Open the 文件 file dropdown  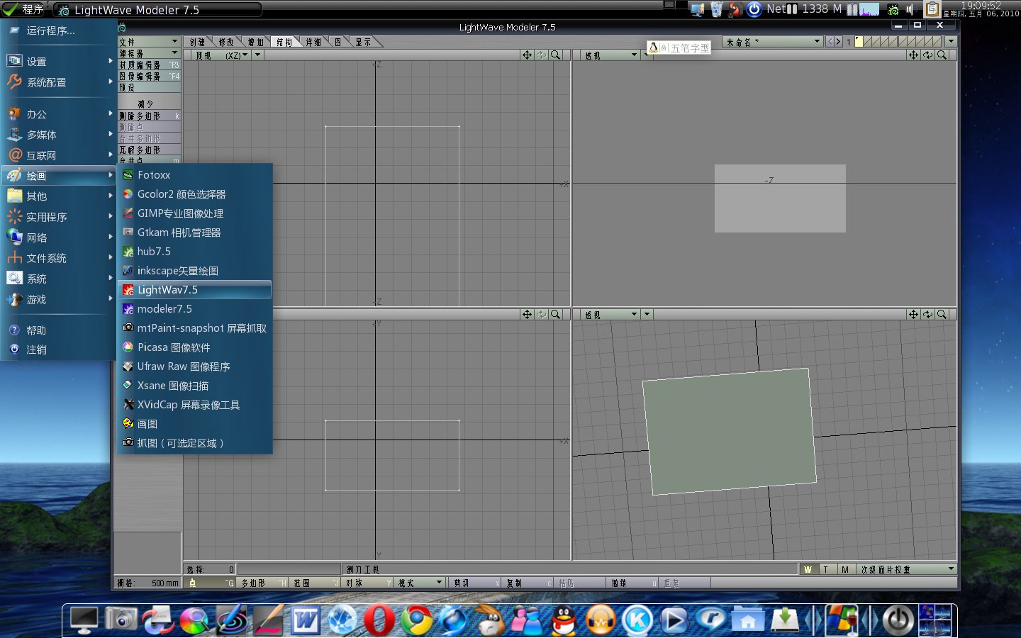pos(149,42)
